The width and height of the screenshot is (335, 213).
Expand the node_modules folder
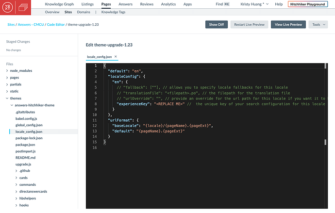point(7,71)
